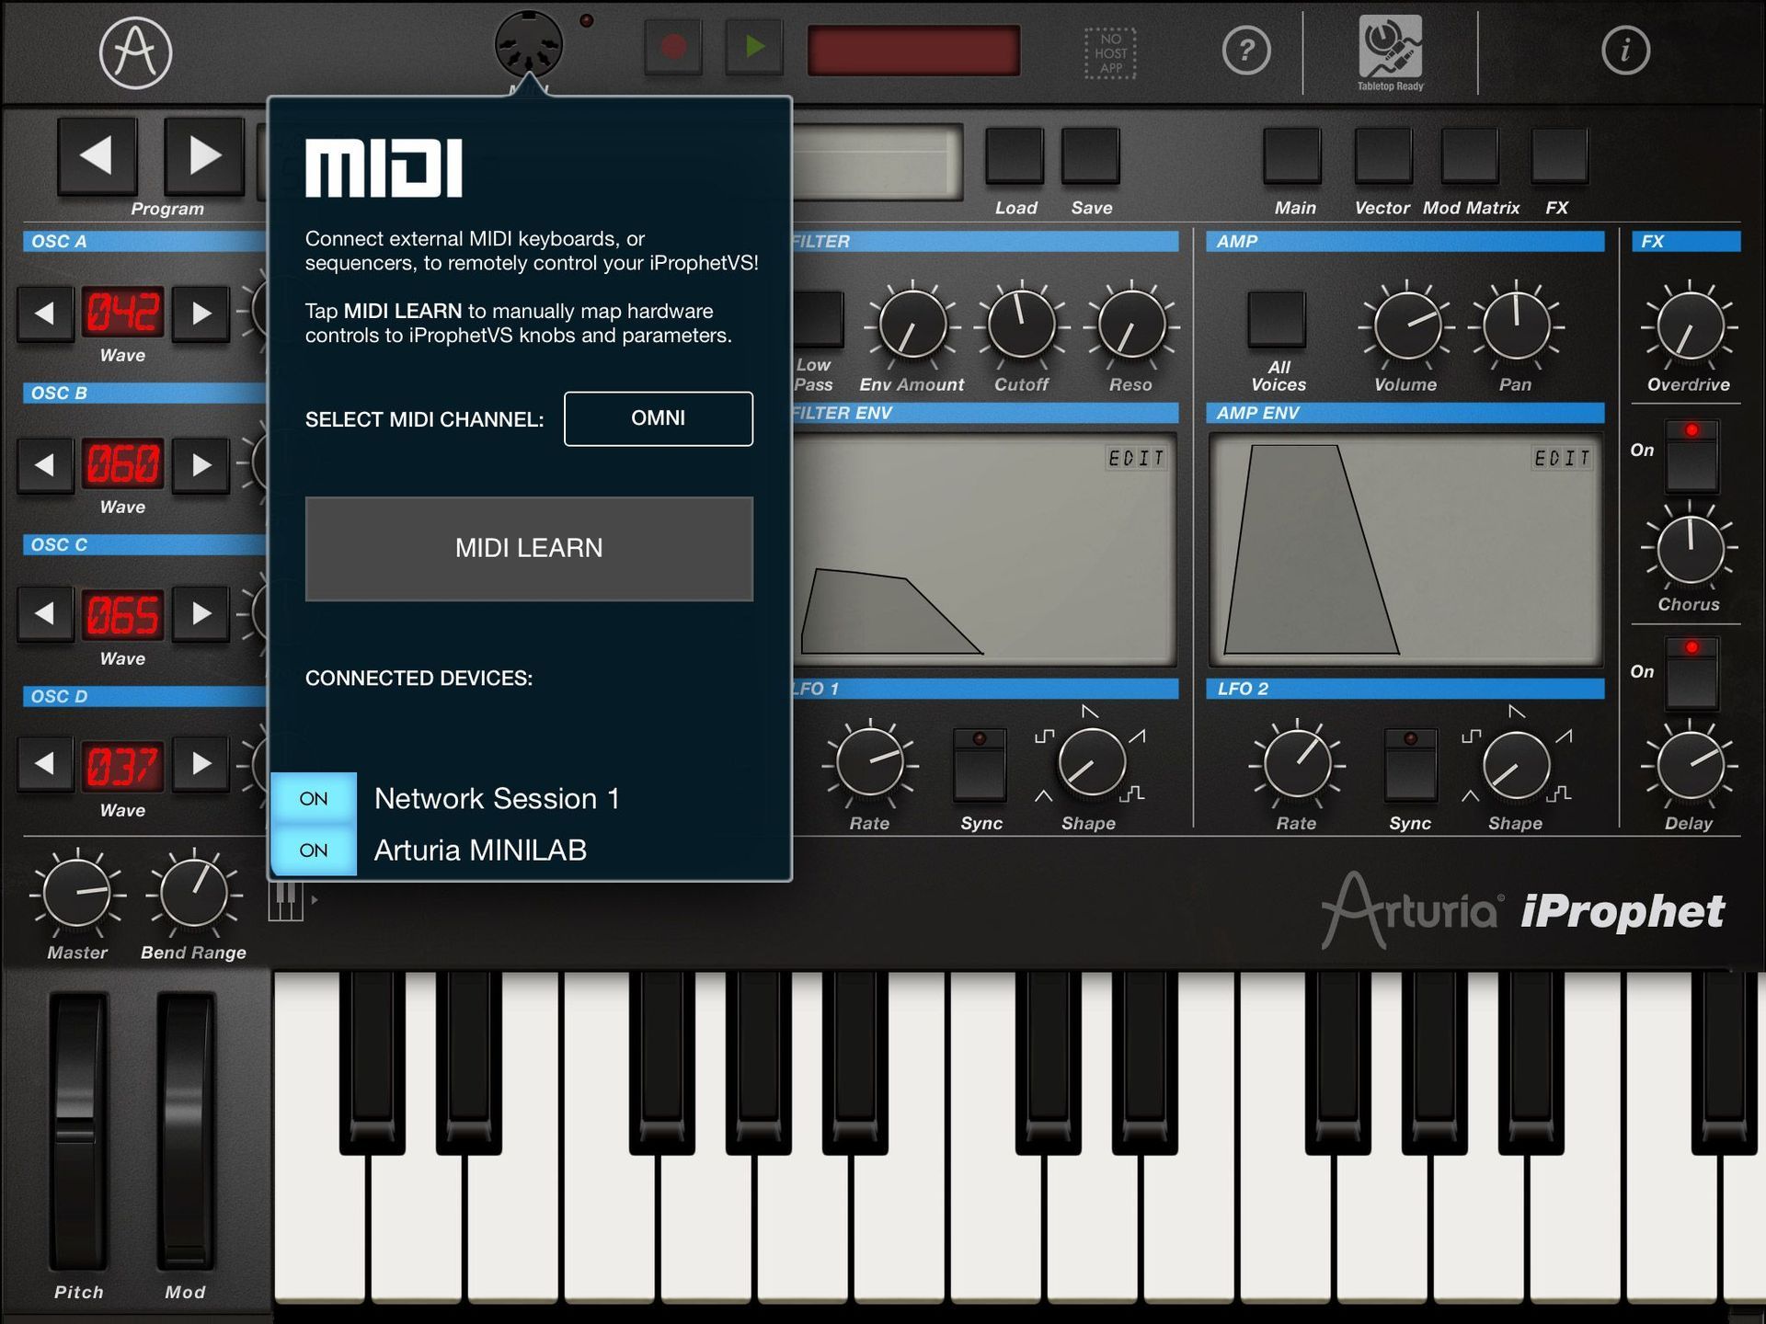The height and width of the screenshot is (1324, 1766).
Task: Increase OSC D wave number
Action: [x=201, y=764]
